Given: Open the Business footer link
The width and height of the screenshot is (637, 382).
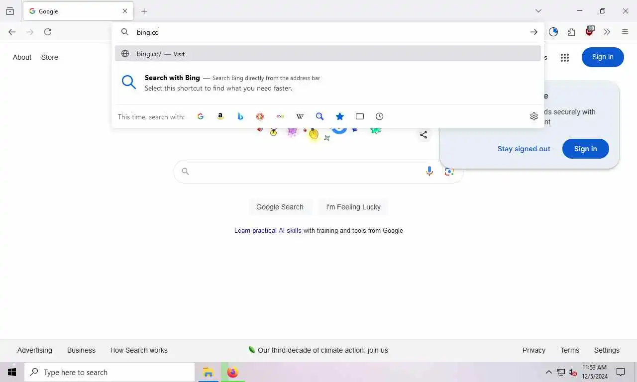Looking at the screenshot, I should (x=81, y=350).
